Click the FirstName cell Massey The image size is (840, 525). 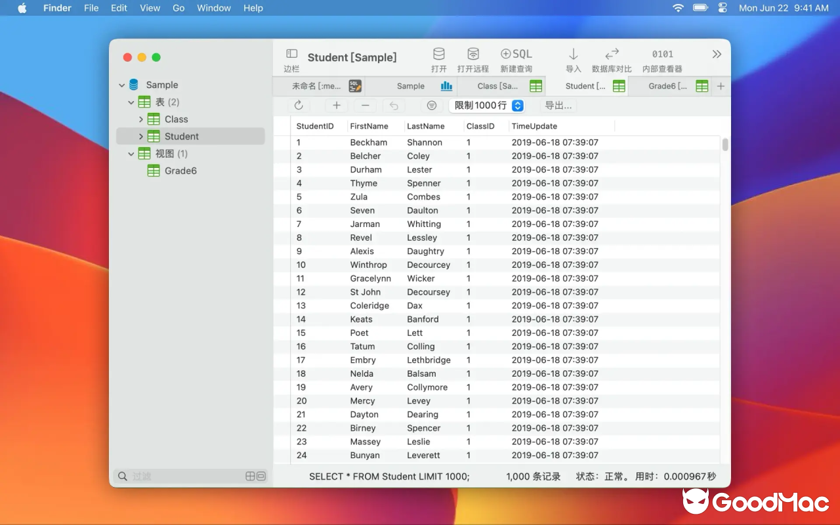tap(366, 442)
